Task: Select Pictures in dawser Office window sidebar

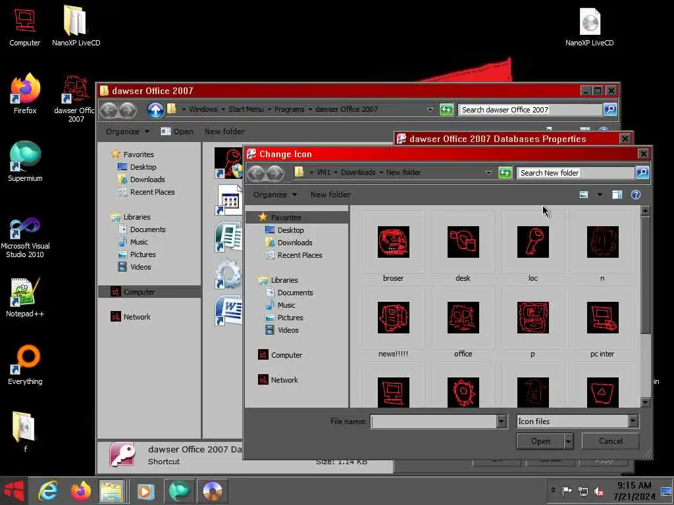Action: (143, 254)
